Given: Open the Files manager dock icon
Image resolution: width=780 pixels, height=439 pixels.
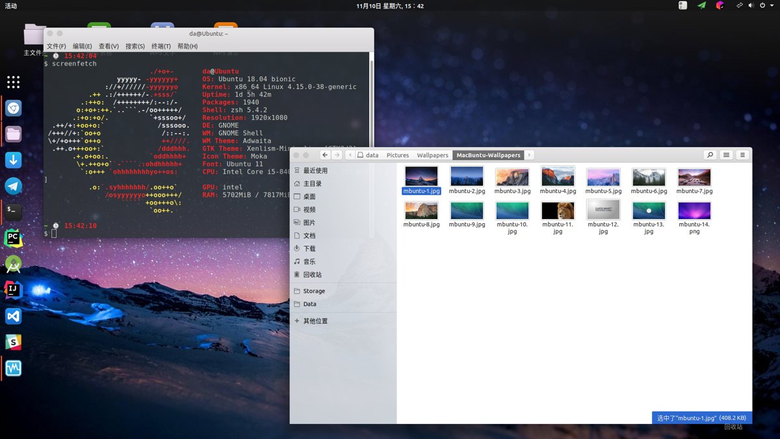Looking at the screenshot, I should [x=14, y=134].
